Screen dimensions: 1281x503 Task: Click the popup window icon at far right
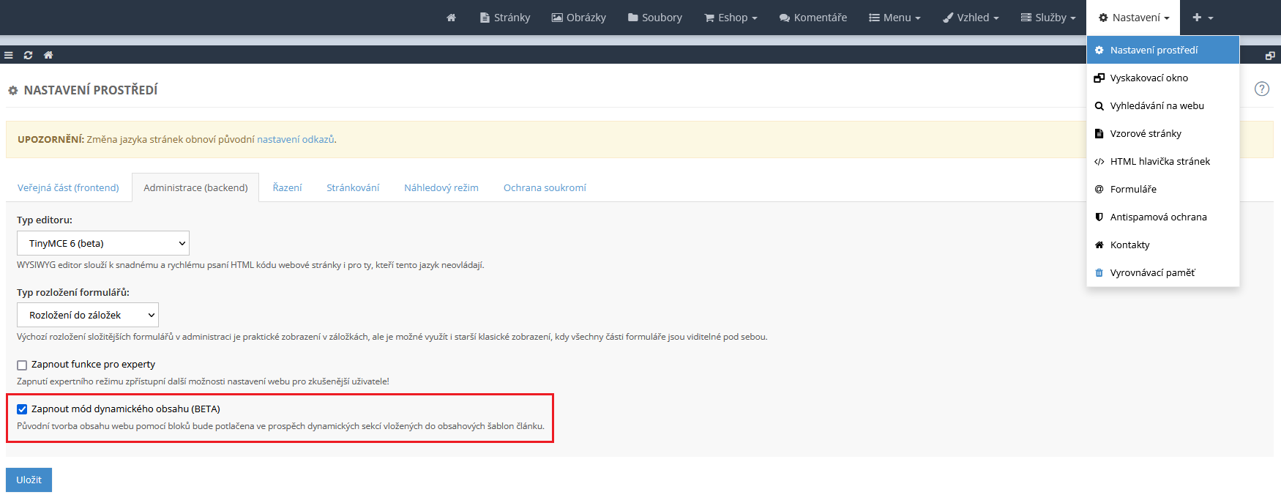coord(1269,56)
